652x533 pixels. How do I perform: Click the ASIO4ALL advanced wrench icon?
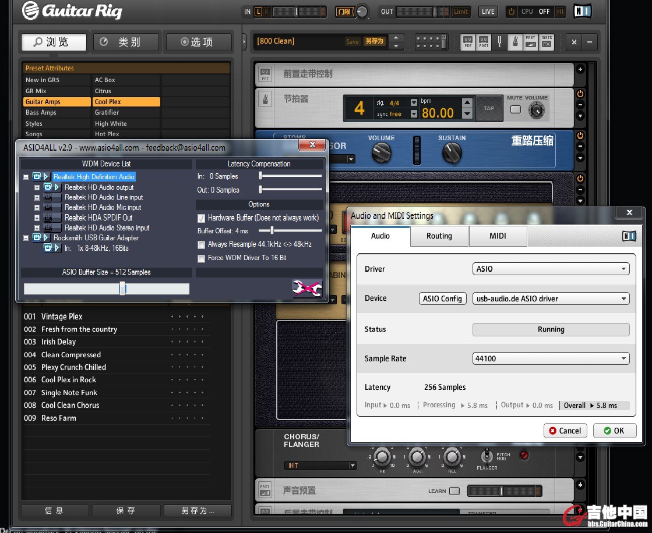[x=307, y=288]
